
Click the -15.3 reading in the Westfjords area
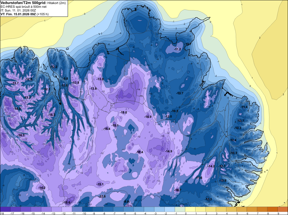point(52,115)
